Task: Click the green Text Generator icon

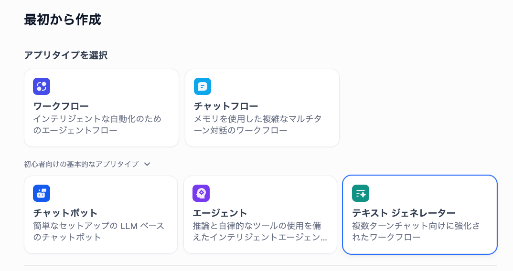Action: tap(361, 193)
